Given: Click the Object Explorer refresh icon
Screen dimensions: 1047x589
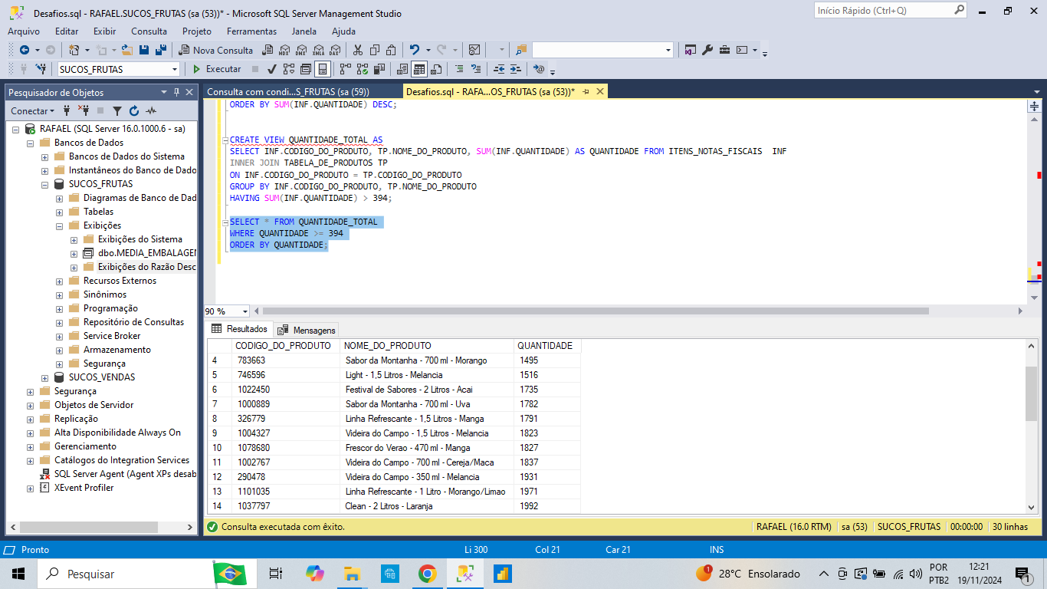Looking at the screenshot, I should 134,110.
